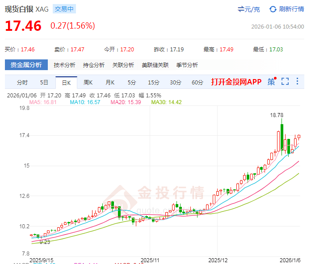This screenshot has height=264, width=311.
Task: Go to the 关联分析 tab
Action: pyautogui.click(x=123, y=65)
